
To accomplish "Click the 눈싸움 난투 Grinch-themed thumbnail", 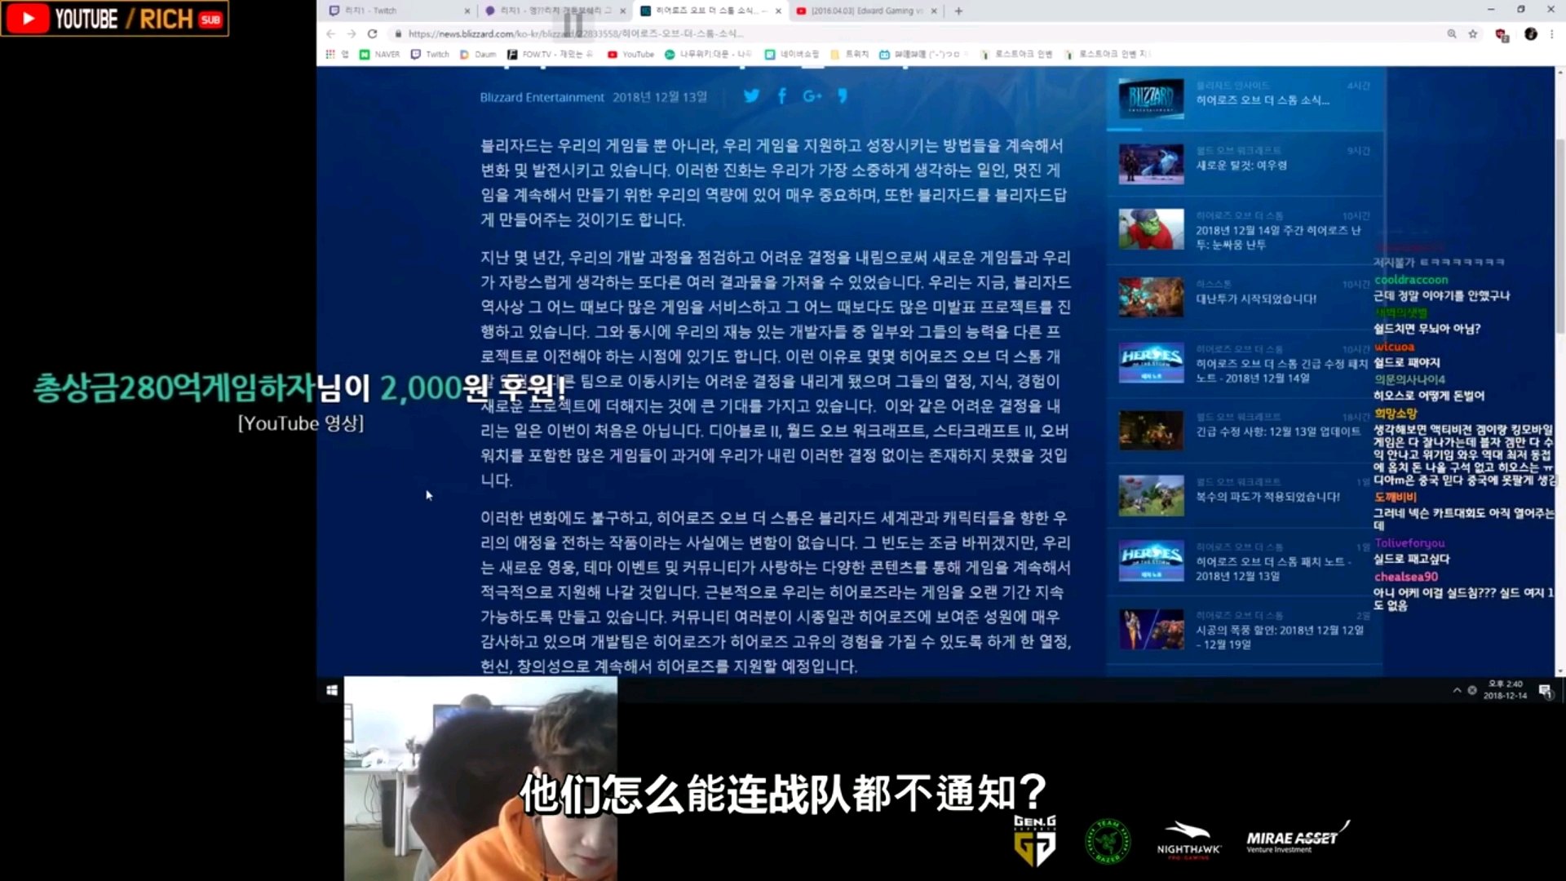I will point(1151,229).
